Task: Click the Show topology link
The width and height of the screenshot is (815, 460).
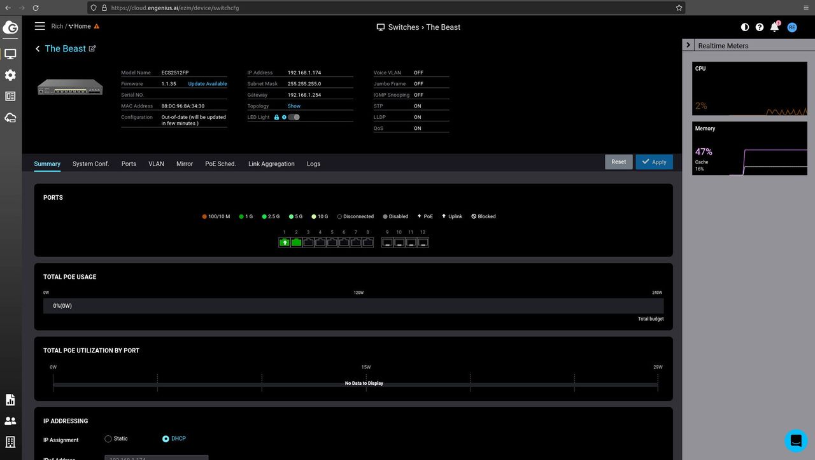Action: coord(294,106)
